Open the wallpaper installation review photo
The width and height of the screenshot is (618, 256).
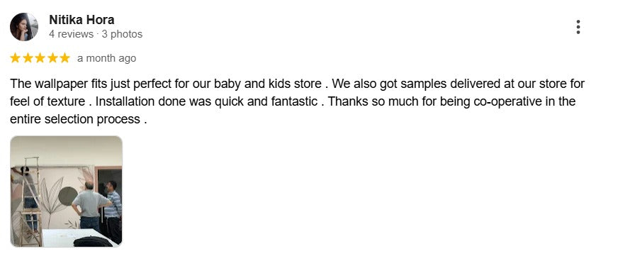click(x=66, y=191)
